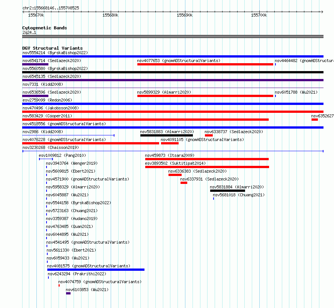Click the nsv5609815 (Ebert2021) label
334x308 pixels.
coord(71,171)
